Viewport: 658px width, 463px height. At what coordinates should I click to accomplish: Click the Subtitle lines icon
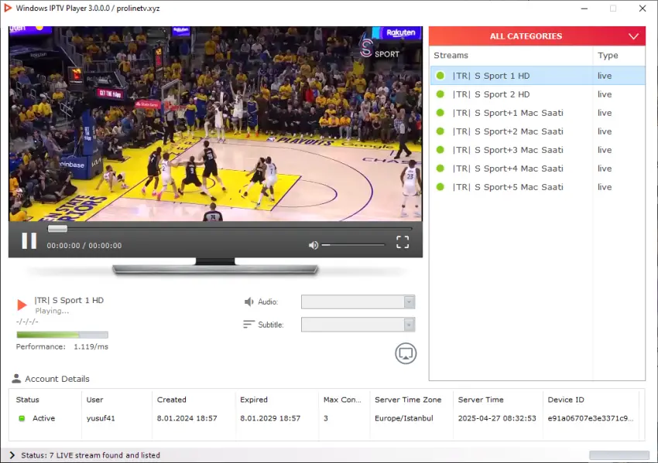tap(248, 325)
